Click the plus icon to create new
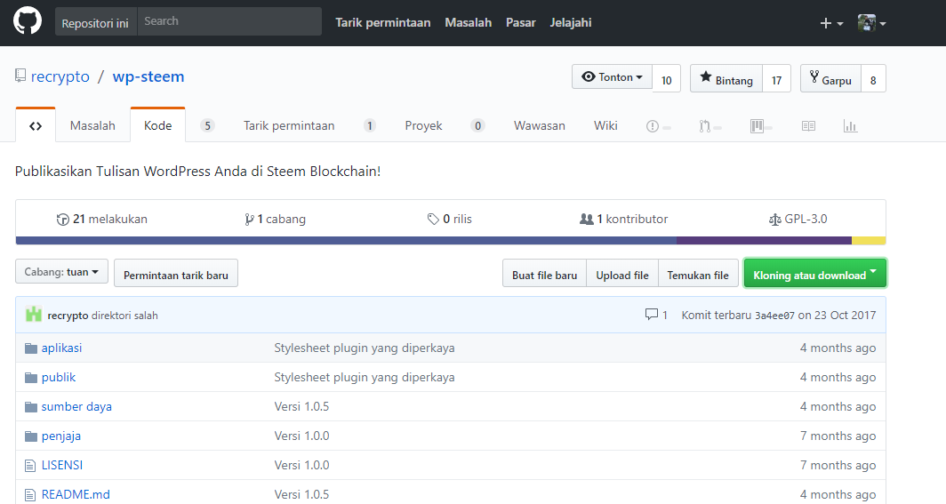946x504 pixels. tap(826, 23)
